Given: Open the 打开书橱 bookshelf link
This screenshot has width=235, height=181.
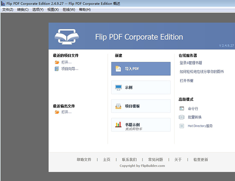Looking at the screenshot, I should point(187,81).
